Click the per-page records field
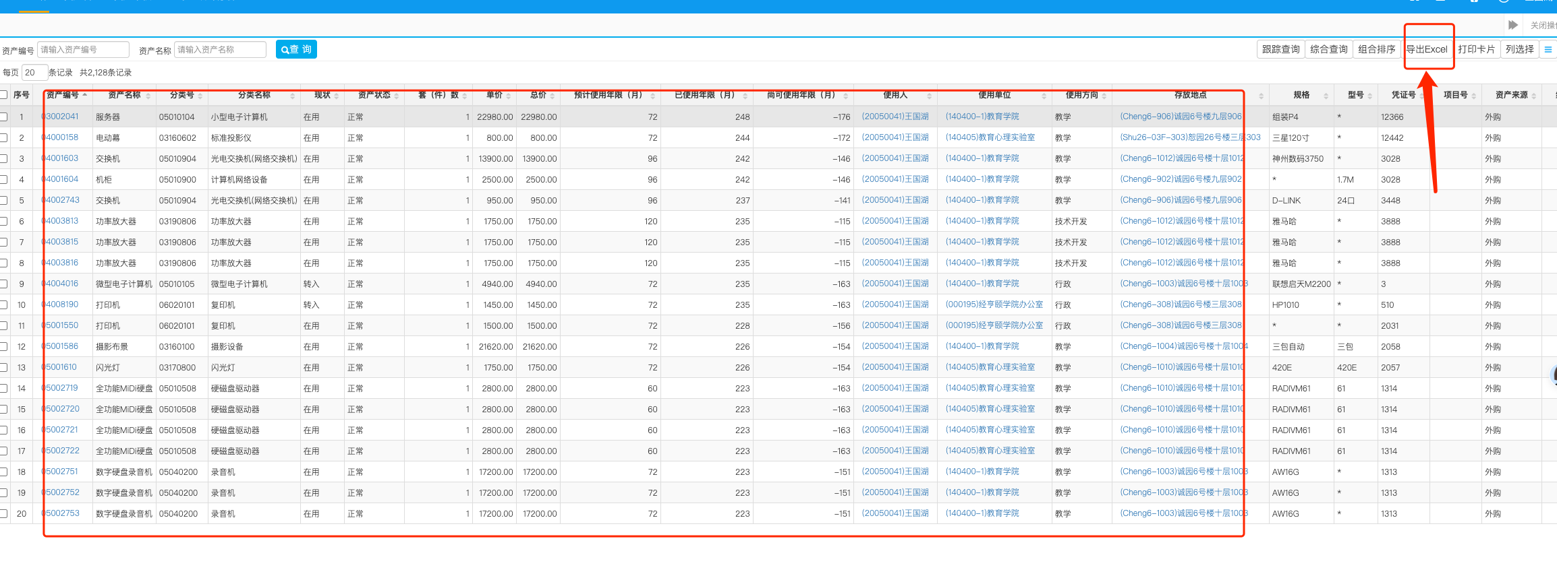Image resolution: width=1557 pixels, height=580 pixels. (34, 73)
